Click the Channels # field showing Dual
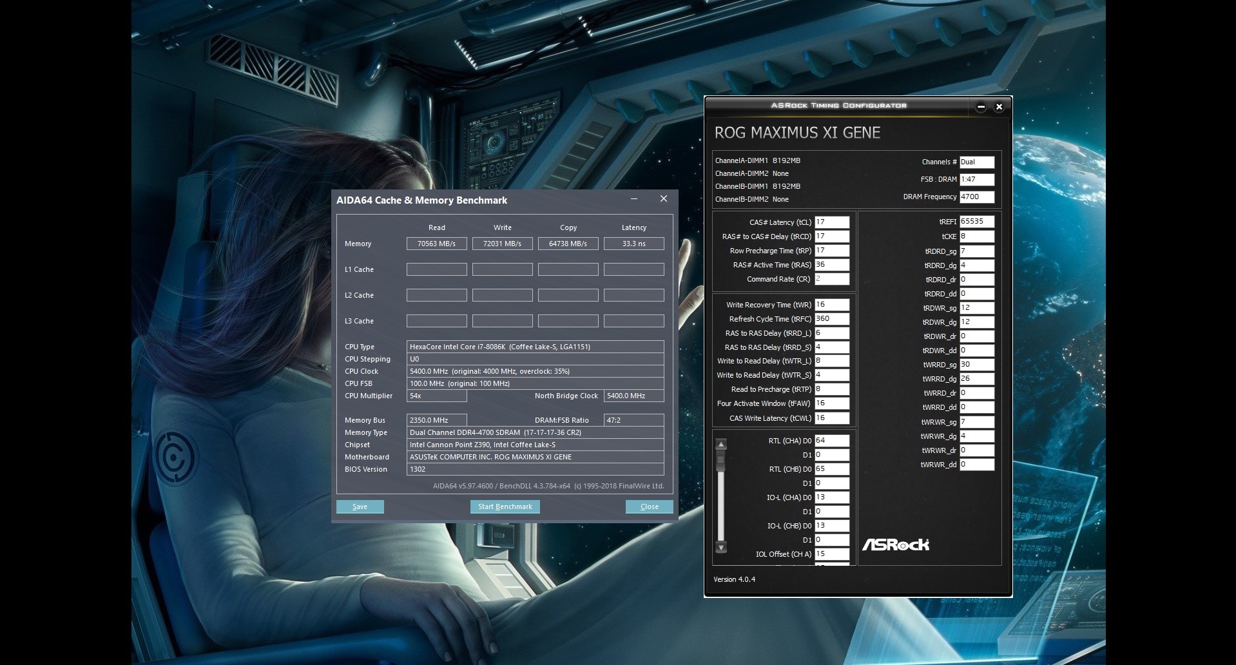The width and height of the screenshot is (1236, 665). [x=977, y=162]
